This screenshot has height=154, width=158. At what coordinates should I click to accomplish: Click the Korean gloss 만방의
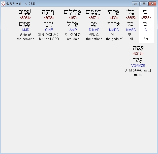point(94,35)
